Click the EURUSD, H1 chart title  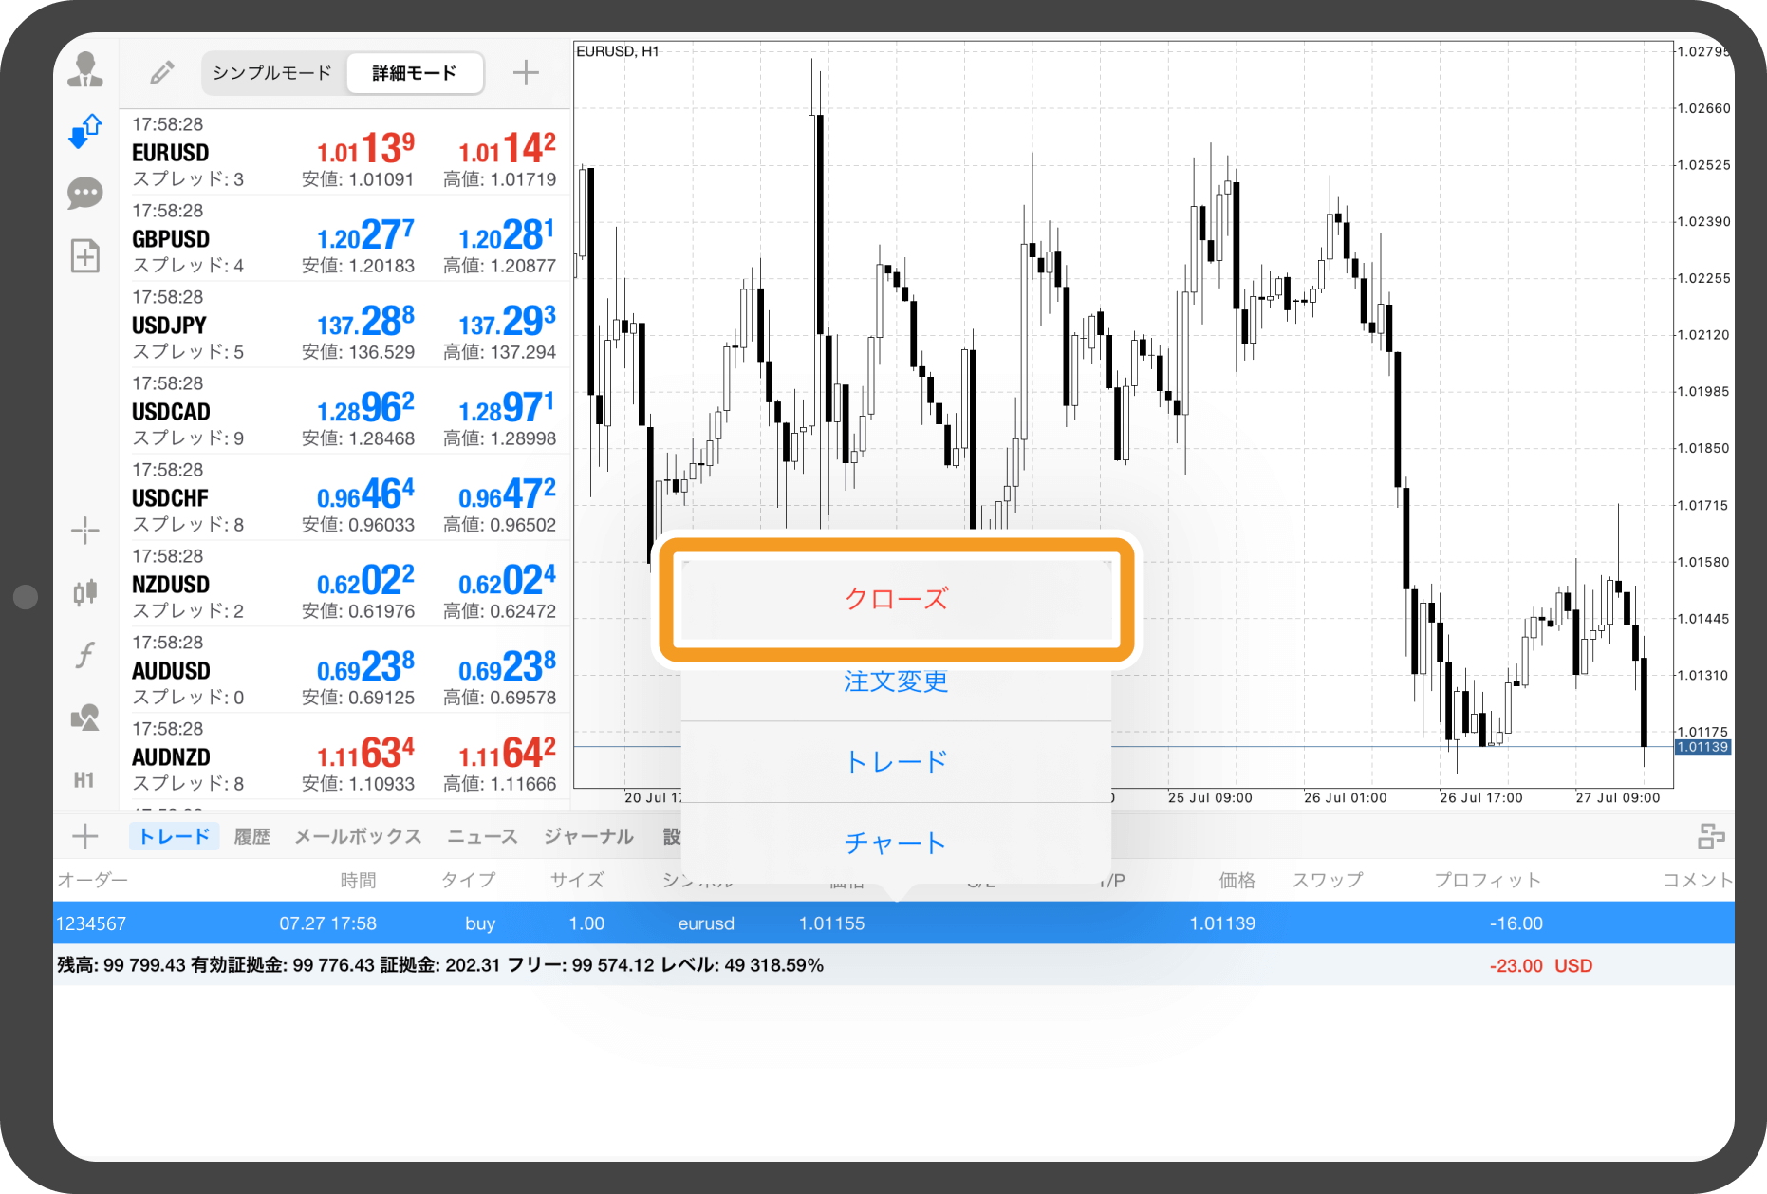tap(618, 51)
